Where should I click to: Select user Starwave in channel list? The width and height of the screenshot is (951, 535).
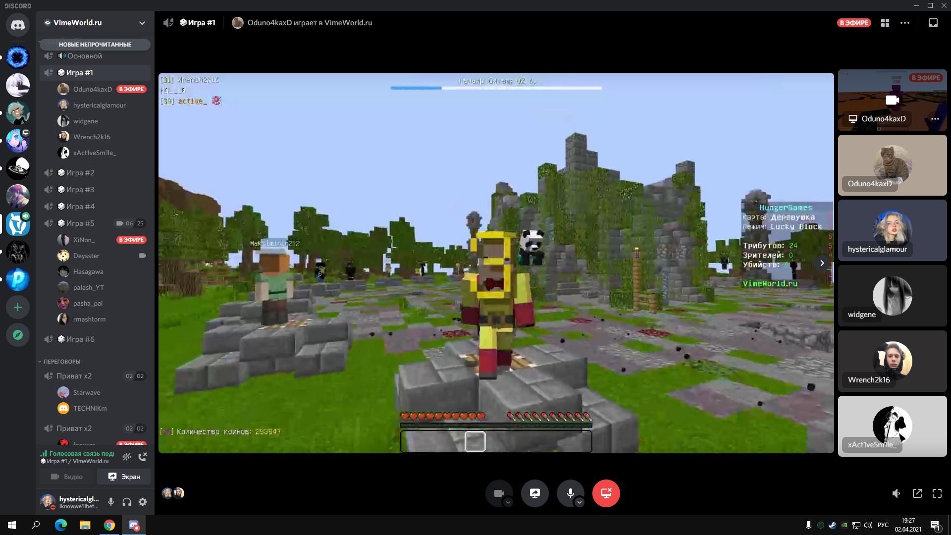point(102,392)
